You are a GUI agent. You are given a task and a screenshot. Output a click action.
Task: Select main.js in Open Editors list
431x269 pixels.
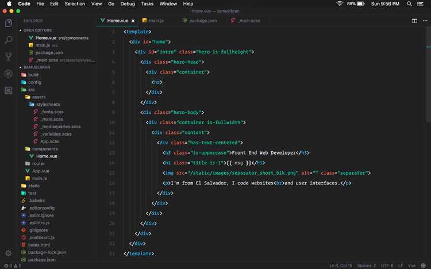pyautogui.click(x=43, y=45)
